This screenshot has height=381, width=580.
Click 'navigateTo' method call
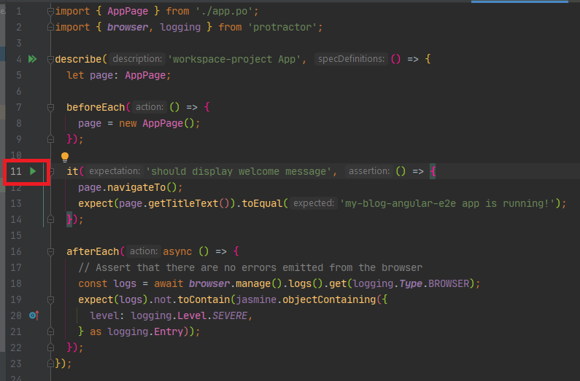pos(136,187)
